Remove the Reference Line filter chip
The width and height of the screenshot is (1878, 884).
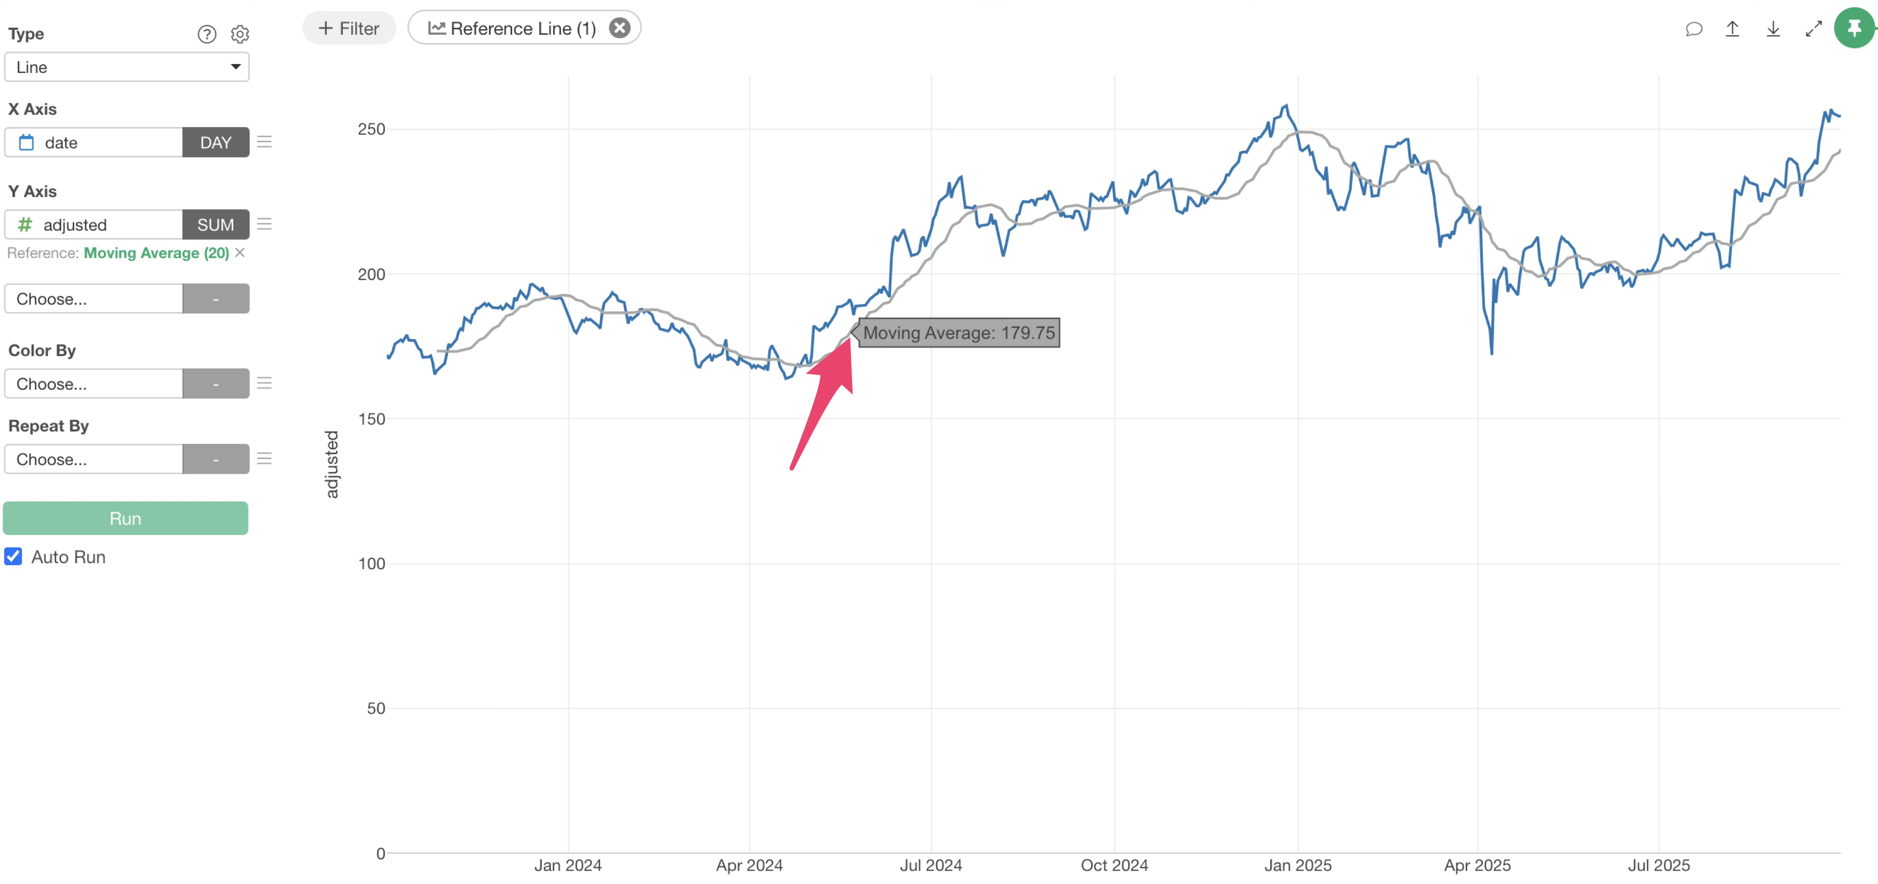point(620,28)
